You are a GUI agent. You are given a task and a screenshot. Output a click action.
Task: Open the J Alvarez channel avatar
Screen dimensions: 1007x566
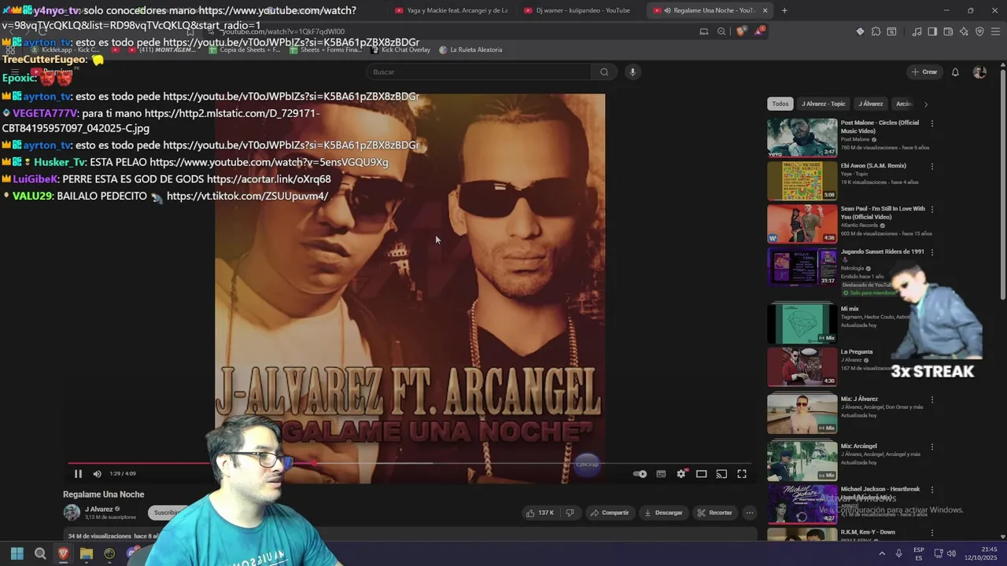[72, 513]
